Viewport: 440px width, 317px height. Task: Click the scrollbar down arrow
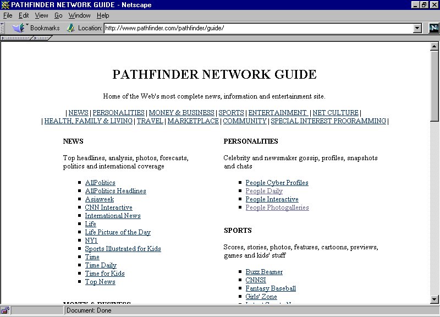434,299
